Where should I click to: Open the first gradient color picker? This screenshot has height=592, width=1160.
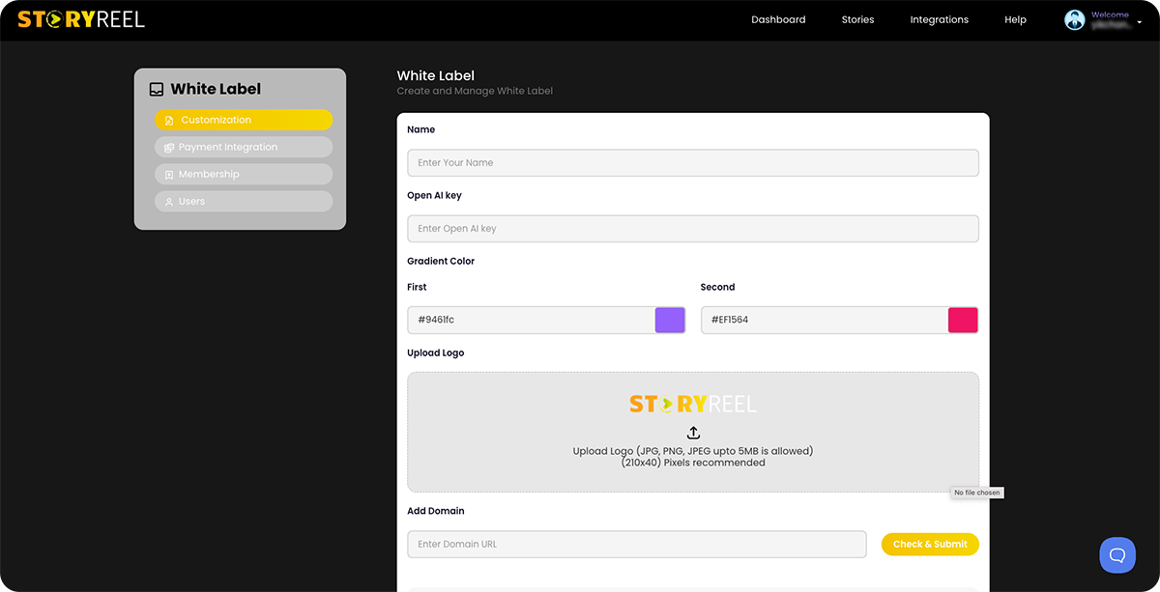[670, 320]
